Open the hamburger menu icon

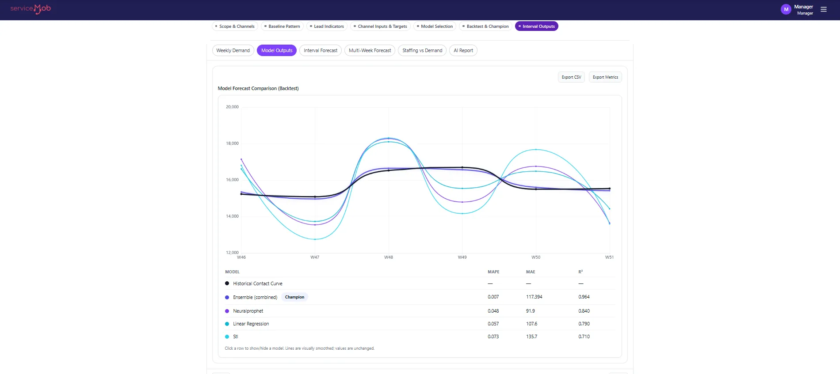(x=824, y=9)
